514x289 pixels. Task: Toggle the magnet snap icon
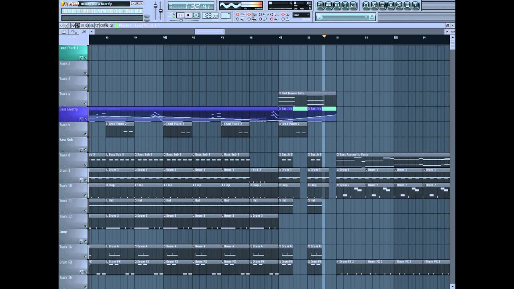(66, 25)
